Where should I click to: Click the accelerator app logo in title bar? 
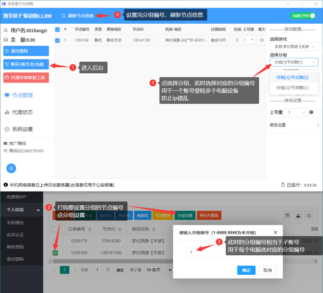tap(3, 4)
